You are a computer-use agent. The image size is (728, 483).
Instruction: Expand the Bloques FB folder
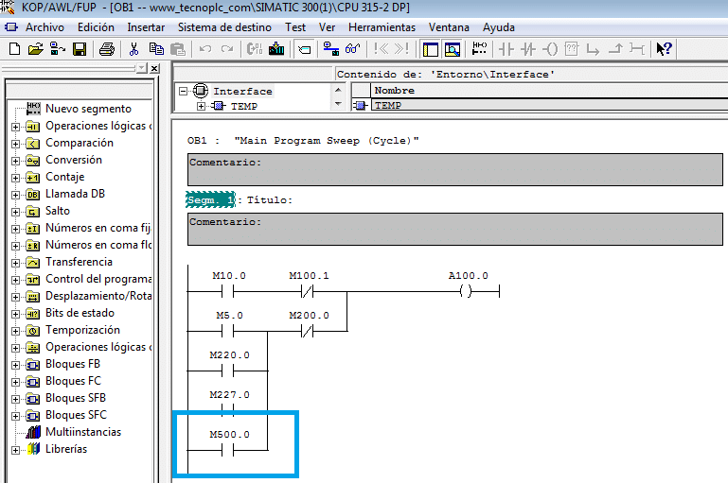pos(16,365)
